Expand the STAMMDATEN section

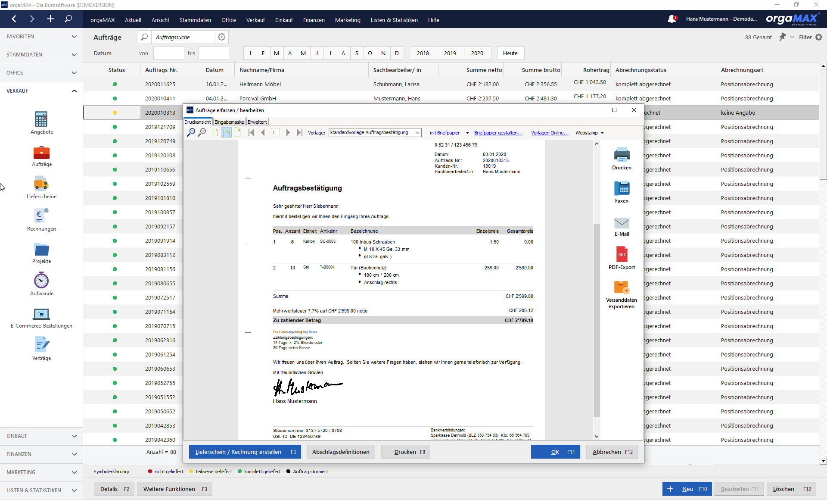coord(41,55)
